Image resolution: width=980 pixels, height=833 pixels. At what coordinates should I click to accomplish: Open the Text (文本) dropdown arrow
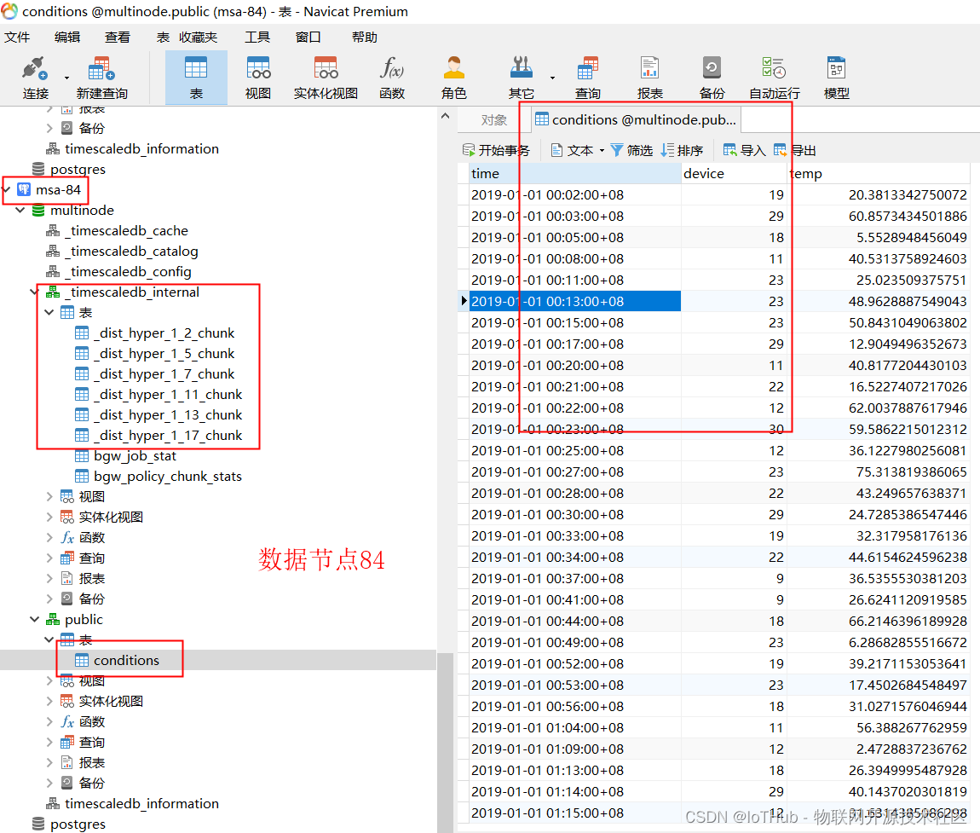tap(602, 151)
